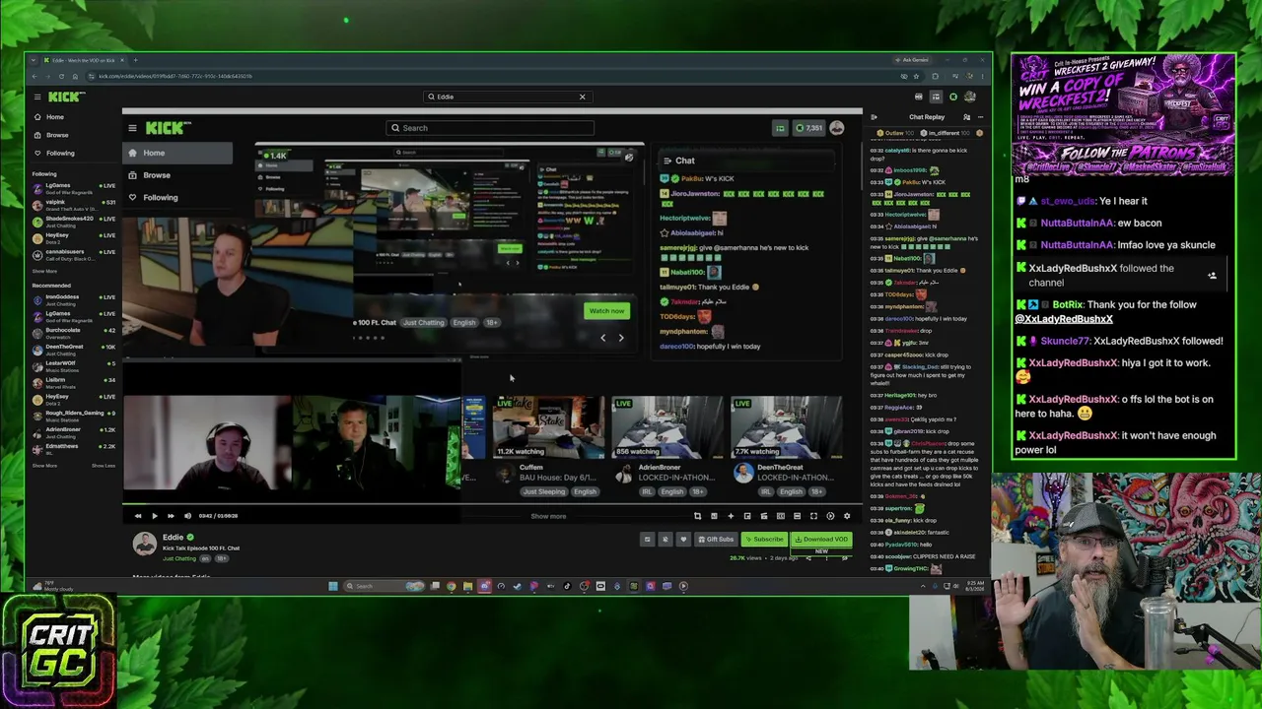This screenshot has height=709, width=1262.
Task: Skip forward in the VOD player
Action: 171,516
